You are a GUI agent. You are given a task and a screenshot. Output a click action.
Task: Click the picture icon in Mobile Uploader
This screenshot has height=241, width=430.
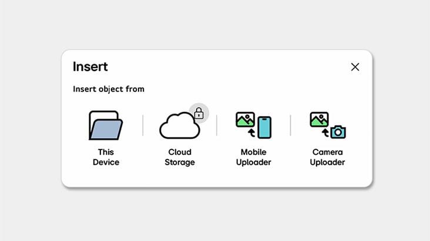pos(245,120)
